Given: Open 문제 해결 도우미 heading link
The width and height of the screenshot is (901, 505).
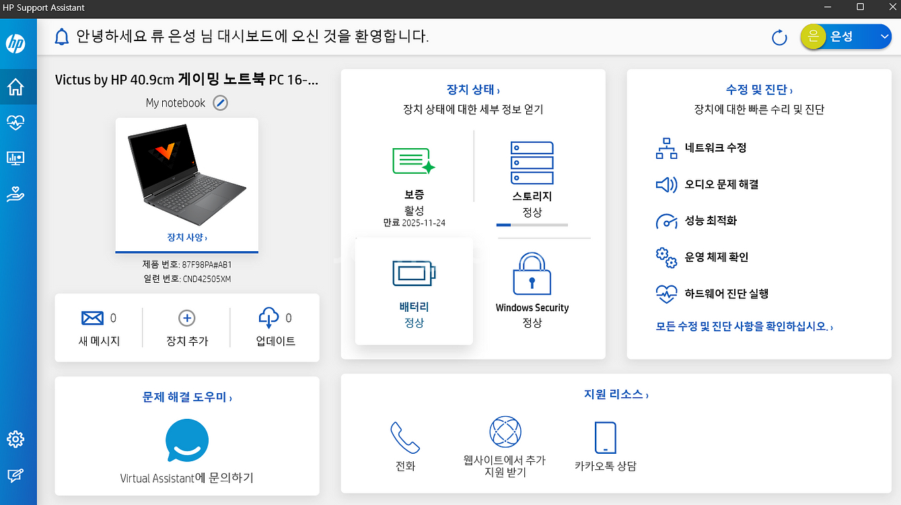Looking at the screenshot, I should pyautogui.click(x=187, y=397).
